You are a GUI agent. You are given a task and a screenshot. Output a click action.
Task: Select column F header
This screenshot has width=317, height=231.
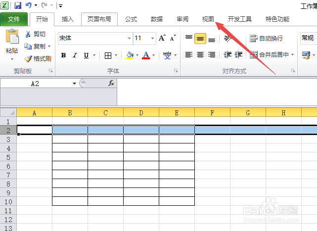pos(212,112)
